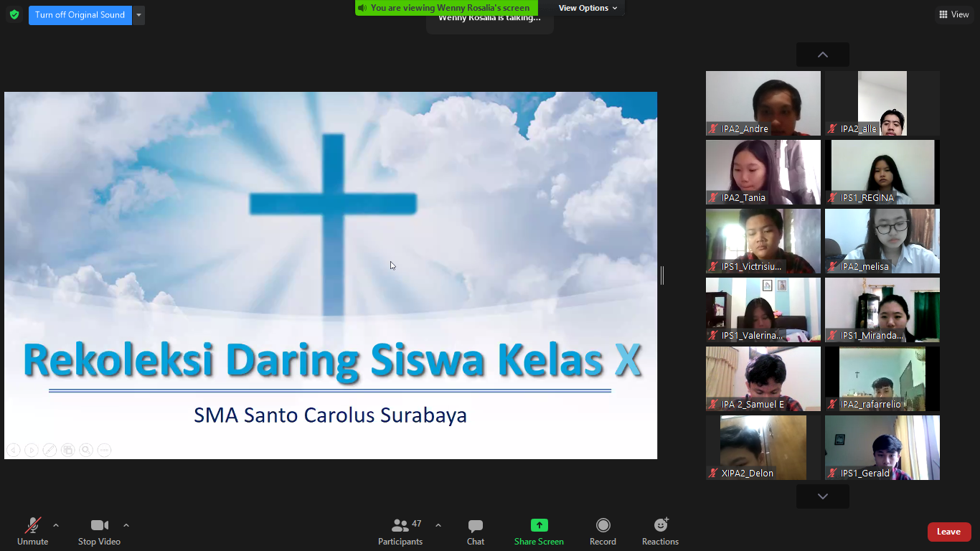Show previous participants with the up chevron
This screenshot has height=551, width=980.
tap(823, 55)
